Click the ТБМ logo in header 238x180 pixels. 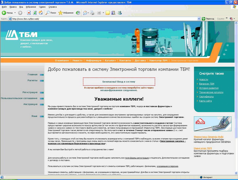[21, 35]
